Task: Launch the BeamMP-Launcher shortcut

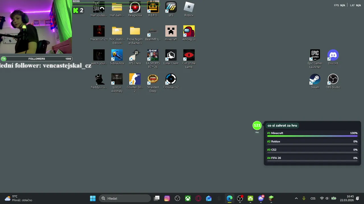Action: coord(153,33)
